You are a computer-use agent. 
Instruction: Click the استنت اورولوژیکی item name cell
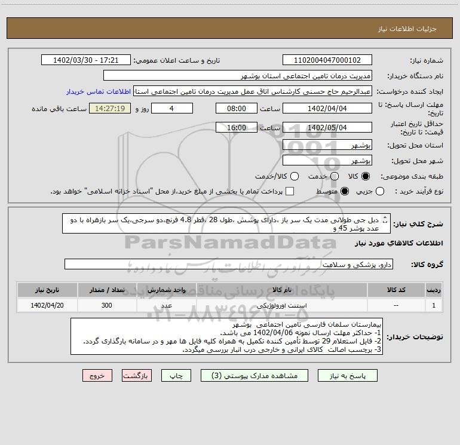point(281,305)
